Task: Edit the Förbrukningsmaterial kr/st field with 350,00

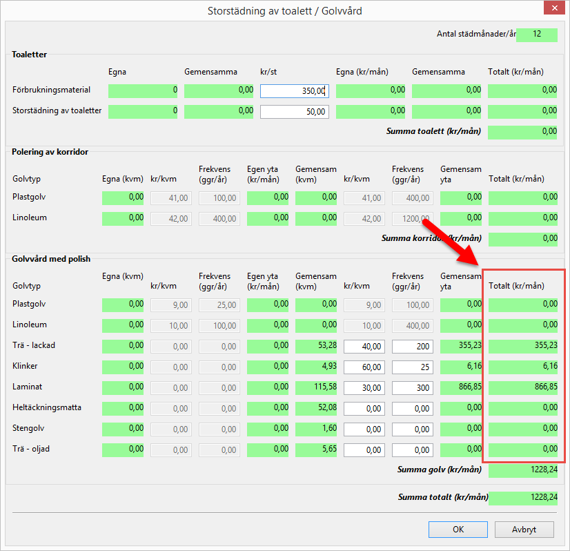Action: [295, 91]
